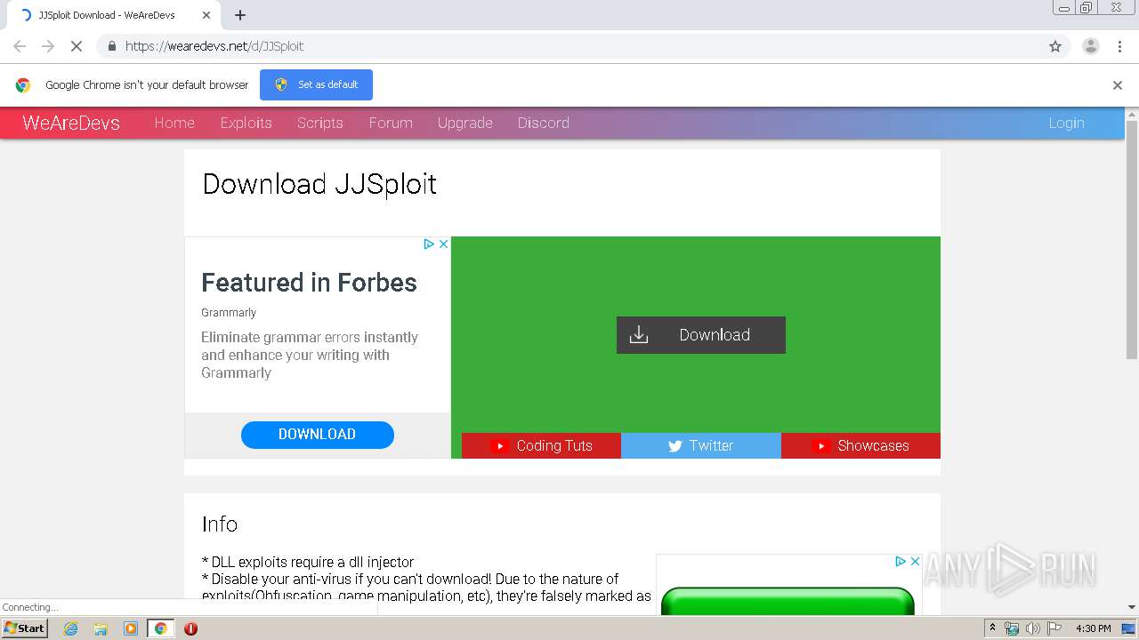View site information via the padlock icon
This screenshot has width=1139, height=640.
point(111,46)
